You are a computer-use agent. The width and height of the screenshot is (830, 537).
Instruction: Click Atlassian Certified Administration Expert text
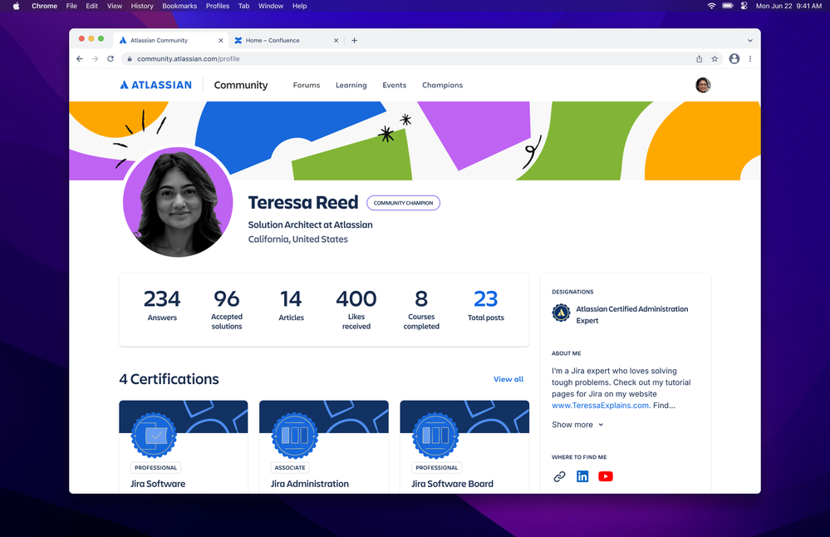[632, 314]
